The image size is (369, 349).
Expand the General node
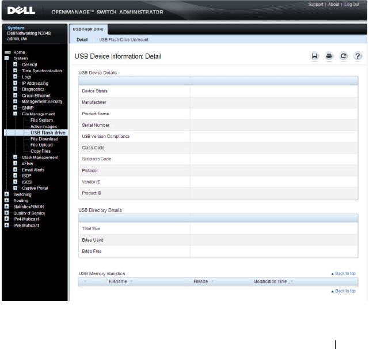(16, 65)
